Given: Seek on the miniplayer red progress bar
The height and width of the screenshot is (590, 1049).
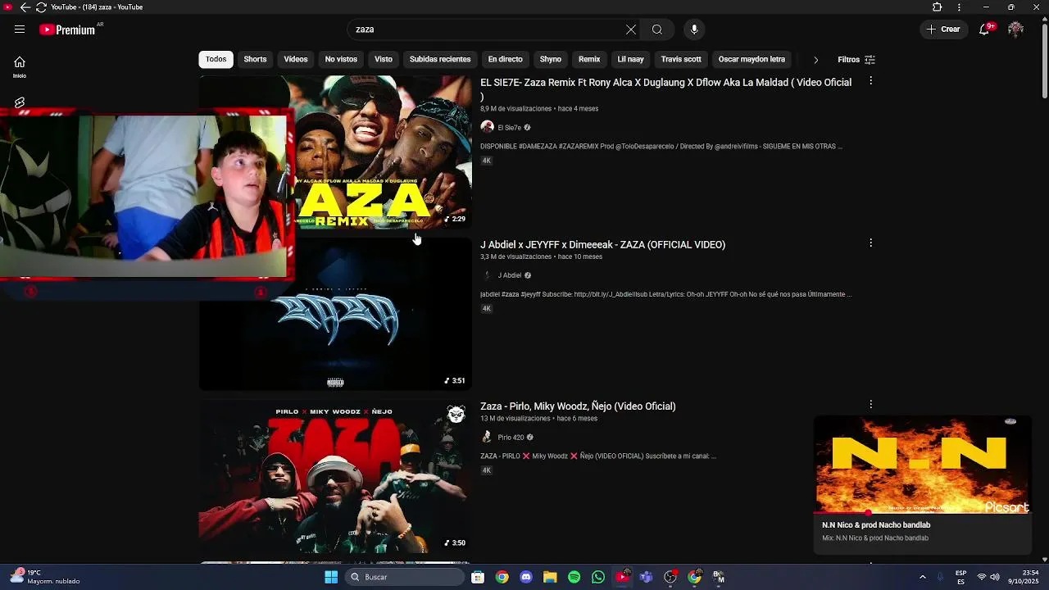Looking at the screenshot, I should [x=922, y=513].
